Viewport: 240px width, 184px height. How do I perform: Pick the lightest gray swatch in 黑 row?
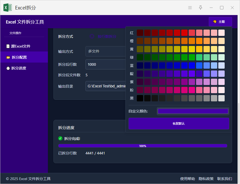click(221, 98)
